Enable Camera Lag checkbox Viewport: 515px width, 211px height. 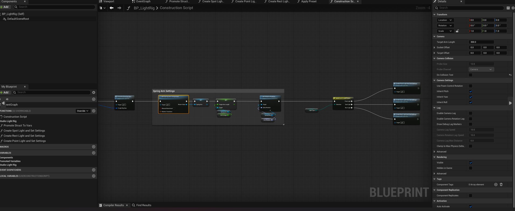470,113
